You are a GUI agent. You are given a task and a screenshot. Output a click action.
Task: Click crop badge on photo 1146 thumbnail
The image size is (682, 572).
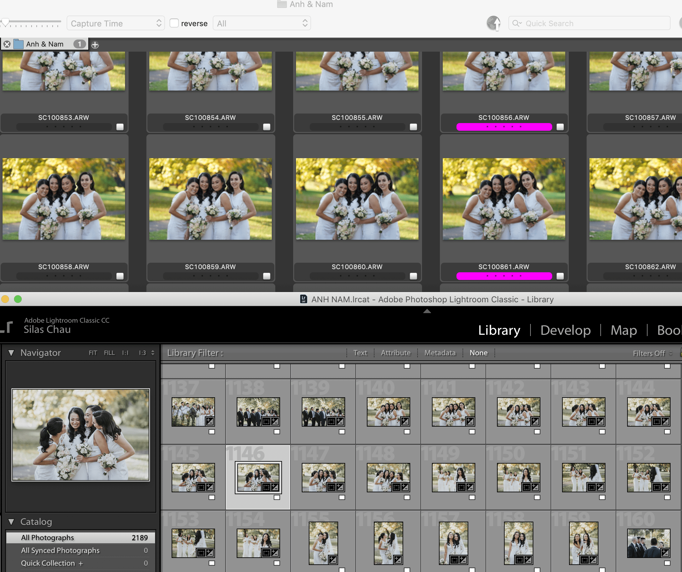(x=266, y=487)
